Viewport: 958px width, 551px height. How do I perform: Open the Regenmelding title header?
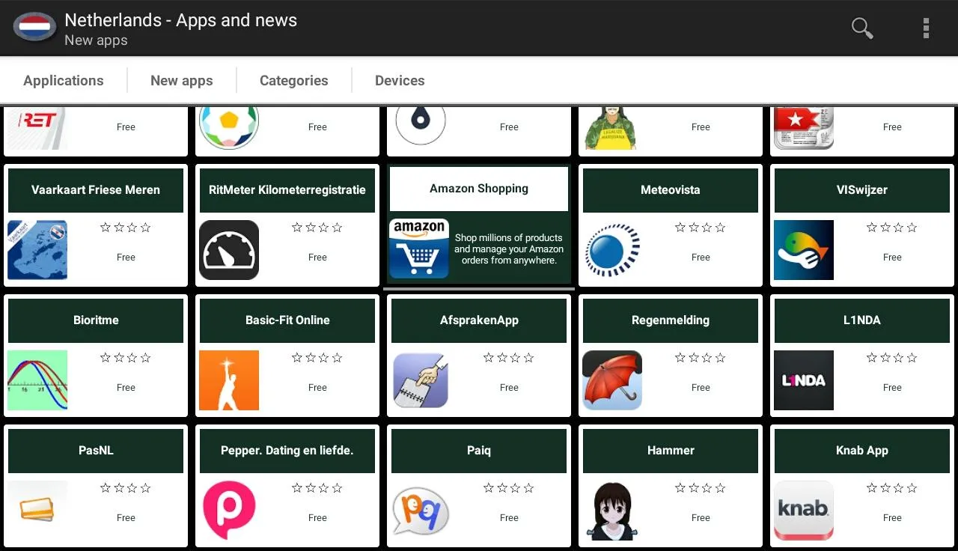(x=671, y=320)
